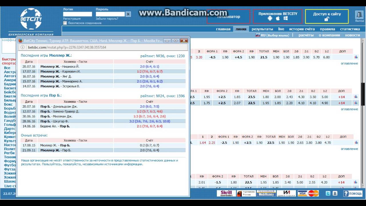Image resolution: width=366 pixels, height=206 pixels.
Task: Click the Skrill Moneybookers payment logo
Action: tap(226, 193)
